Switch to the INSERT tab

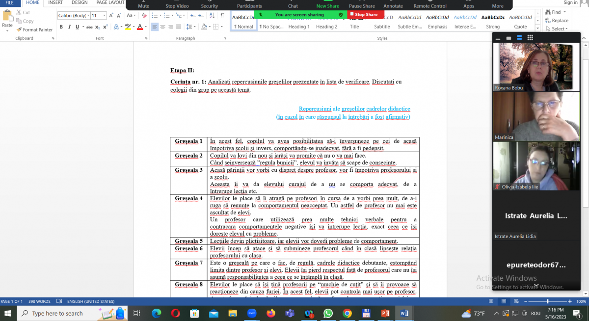coord(55,2)
